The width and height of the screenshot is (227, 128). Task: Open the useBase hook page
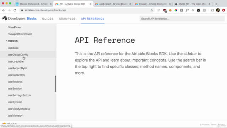[13, 48]
